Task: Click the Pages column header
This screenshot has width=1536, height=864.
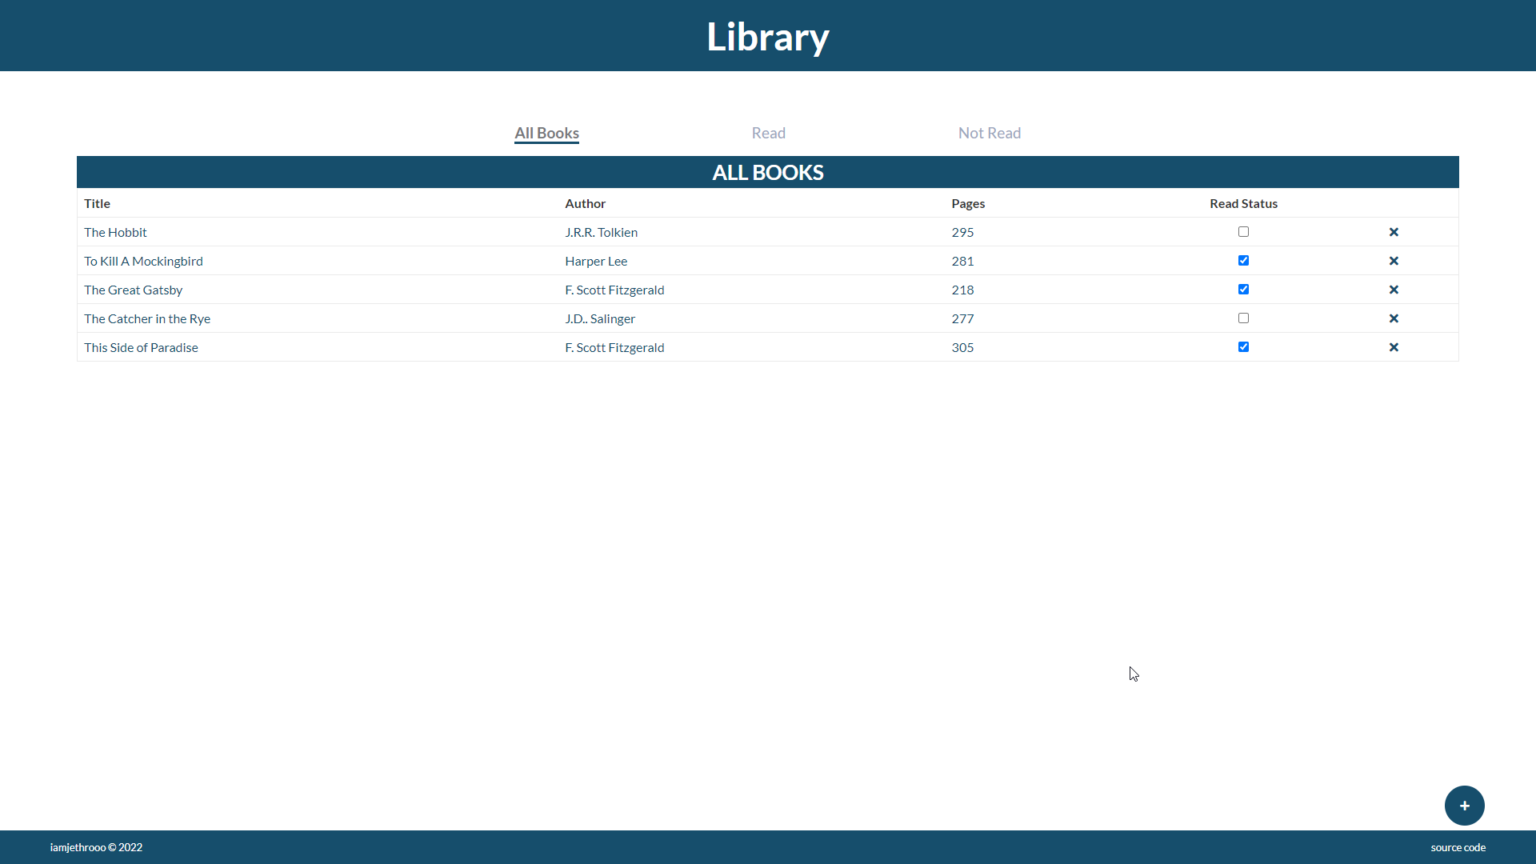Action: pos(968,203)
